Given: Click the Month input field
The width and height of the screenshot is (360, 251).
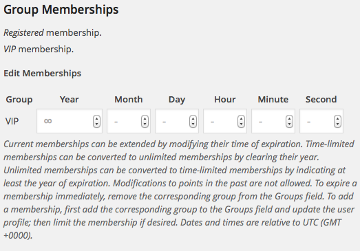Looking at the screenshot, I should [129, 121].
